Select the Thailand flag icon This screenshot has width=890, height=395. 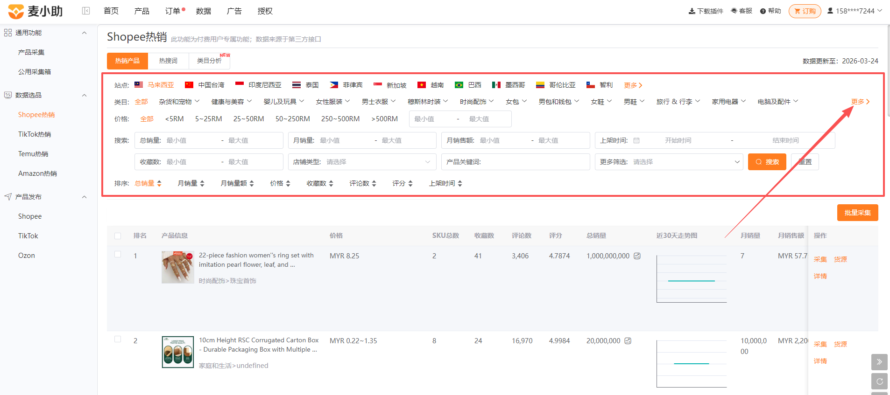coord(297,85)
